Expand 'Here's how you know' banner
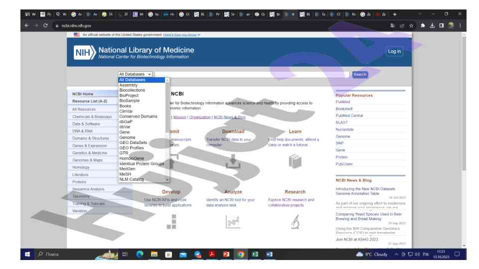479x269 pixels. click(x=182, y=35)
